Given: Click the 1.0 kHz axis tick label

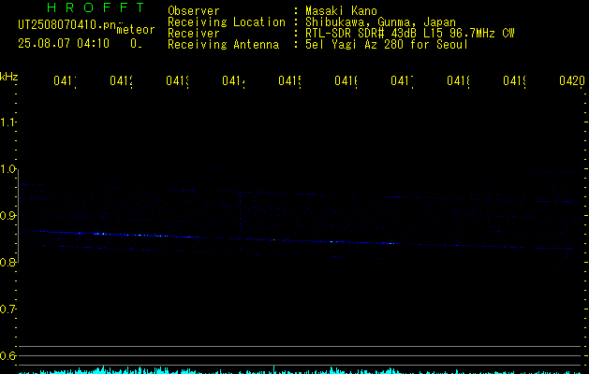Looking at the screenshot, I should click(7, 169).
